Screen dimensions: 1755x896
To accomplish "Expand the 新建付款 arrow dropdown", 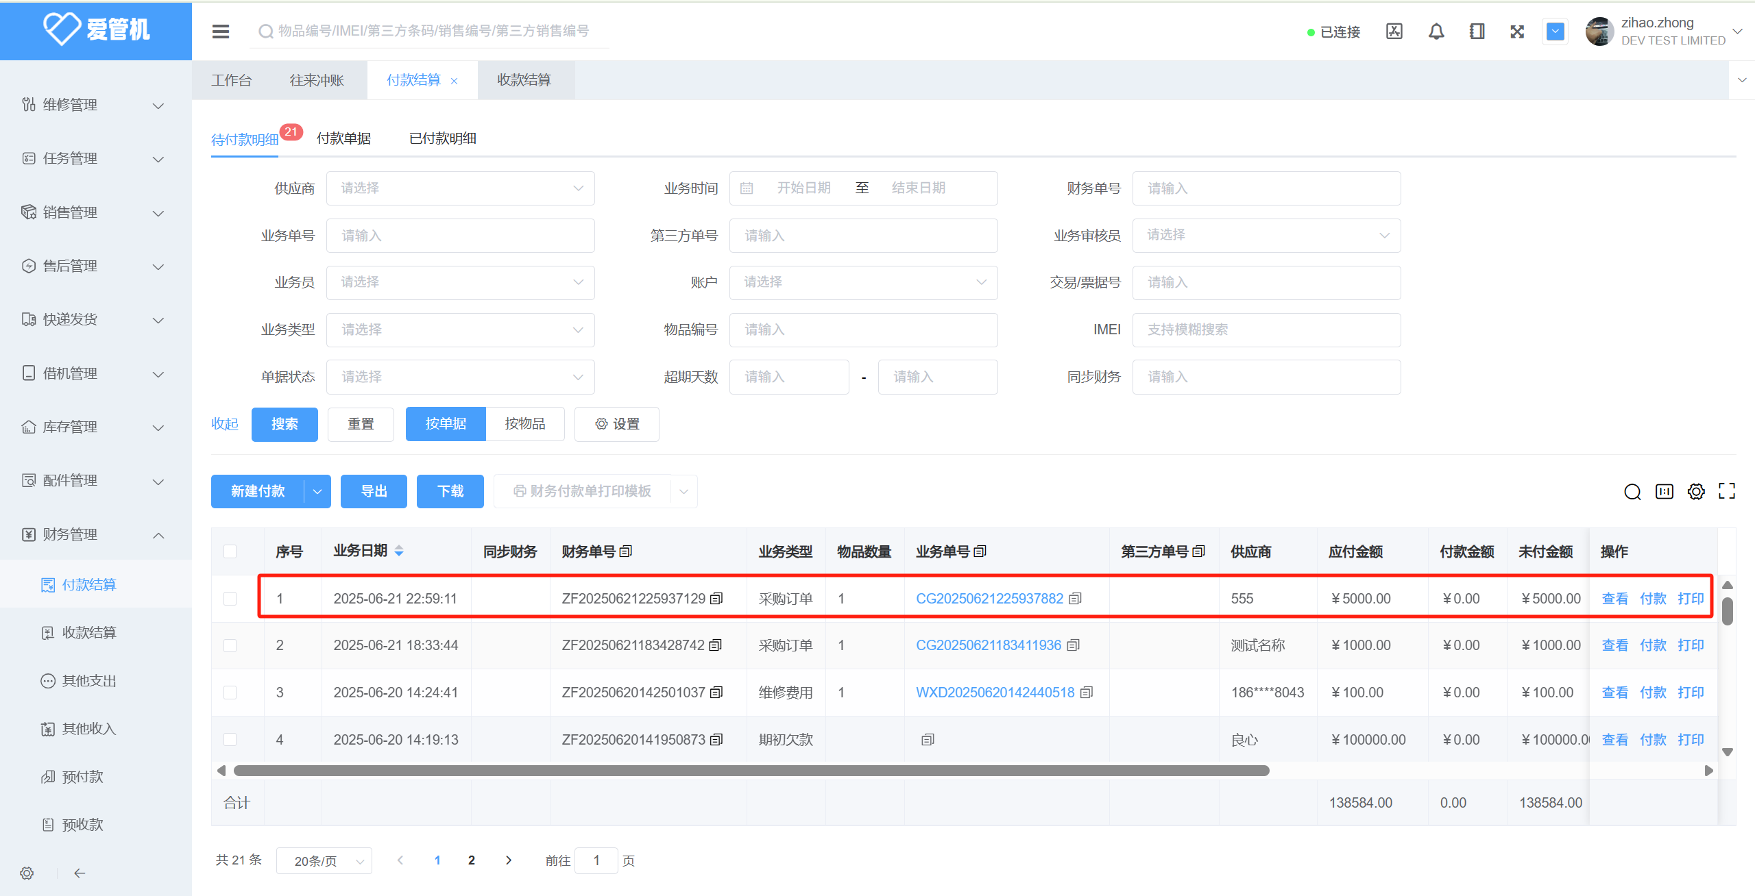I will coord(317,492).
